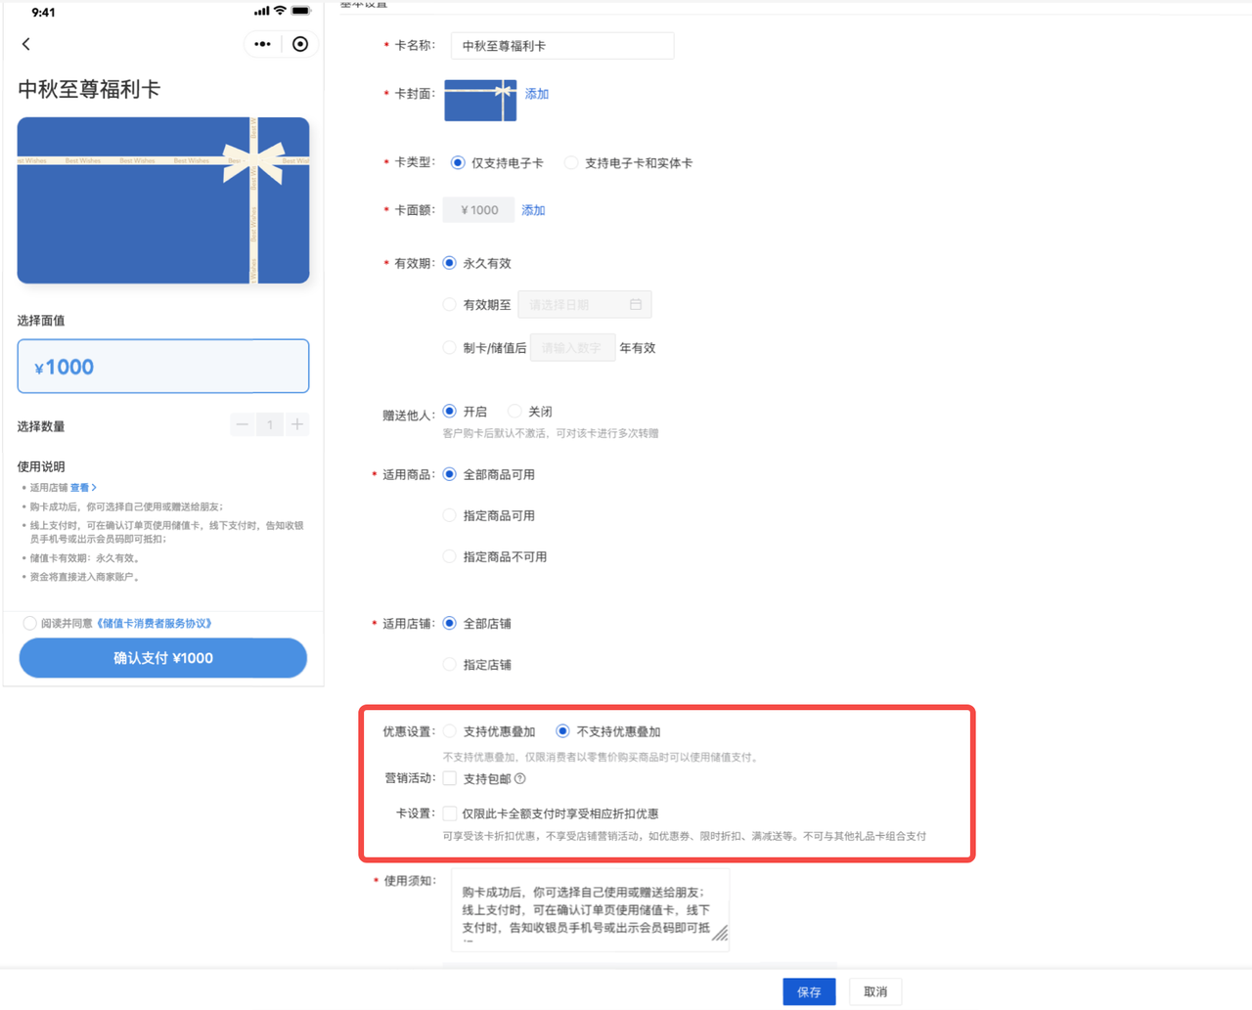Tap the circular target icon in preview header
This screenshot has width=1252, height=1010.
click(300, 44)
